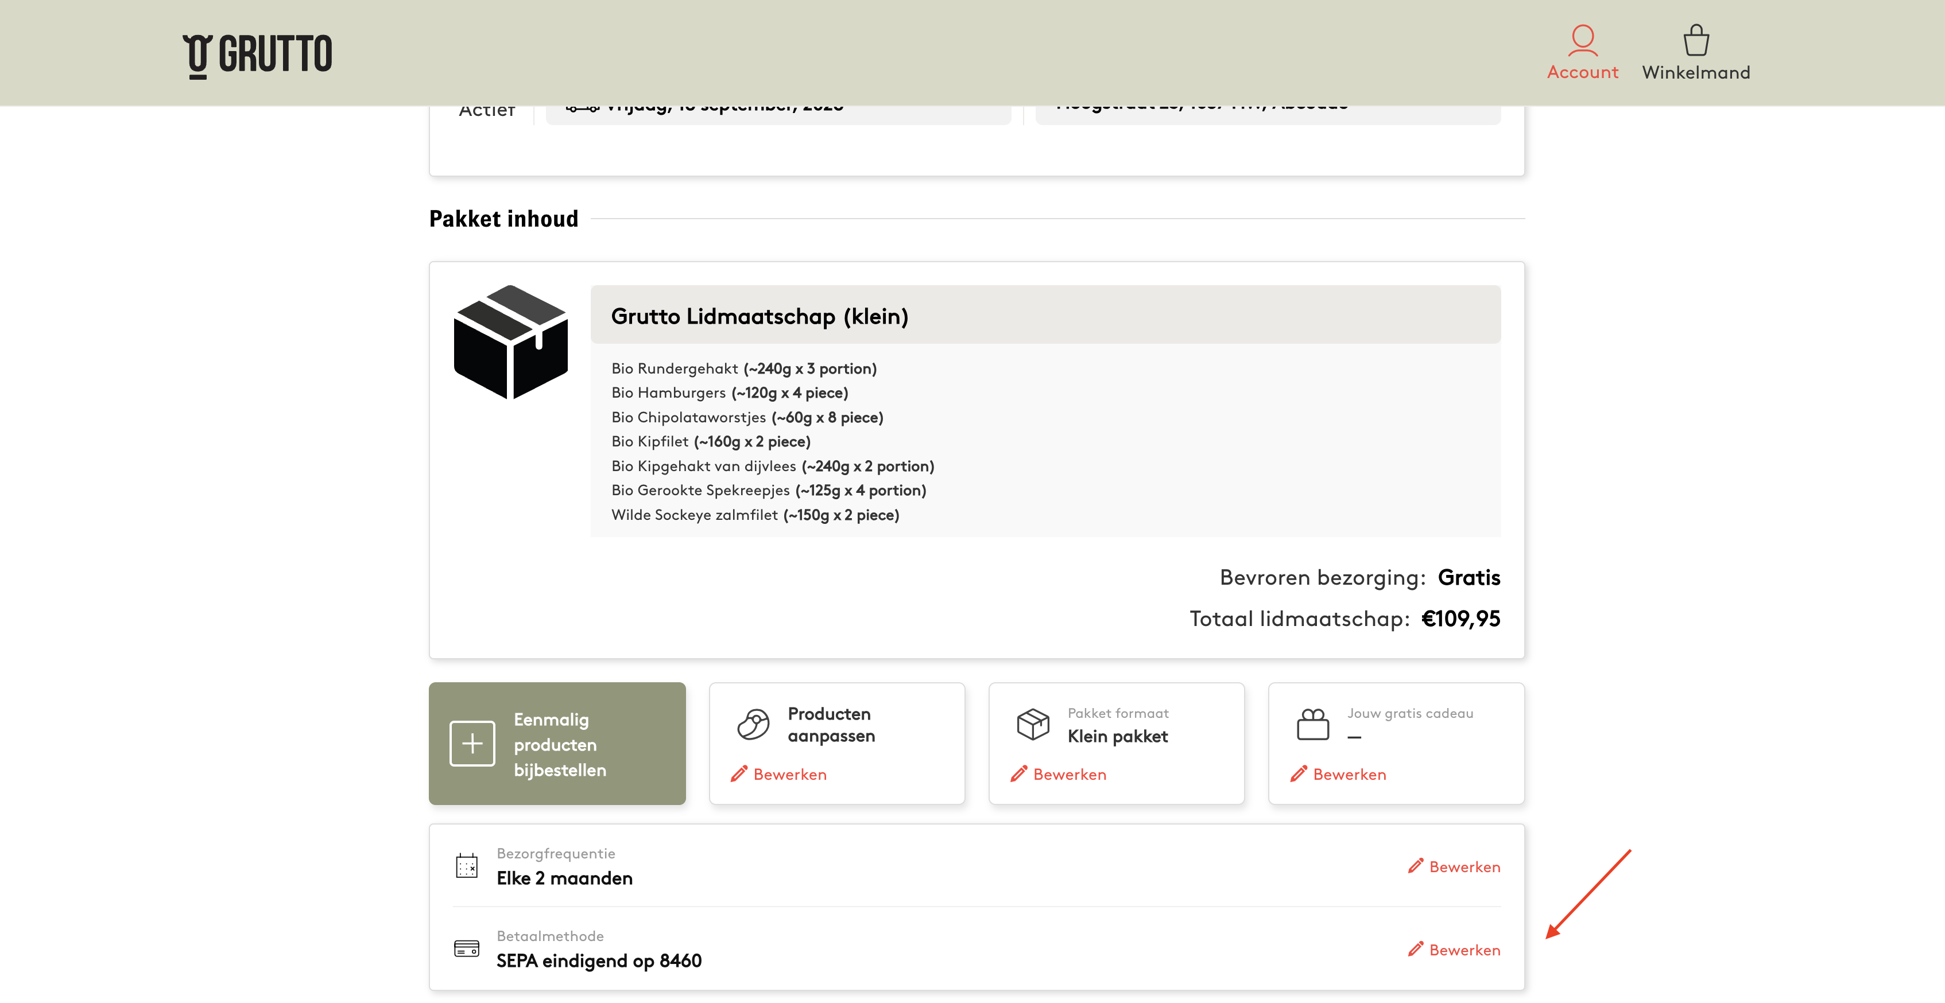This screenshot has width=1945, height=1003.
Task: Click the plus icon for extra products
Action: click(472, 744)
